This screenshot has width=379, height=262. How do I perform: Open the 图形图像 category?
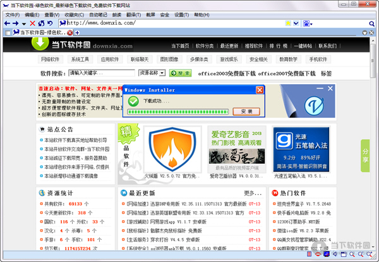169,59
